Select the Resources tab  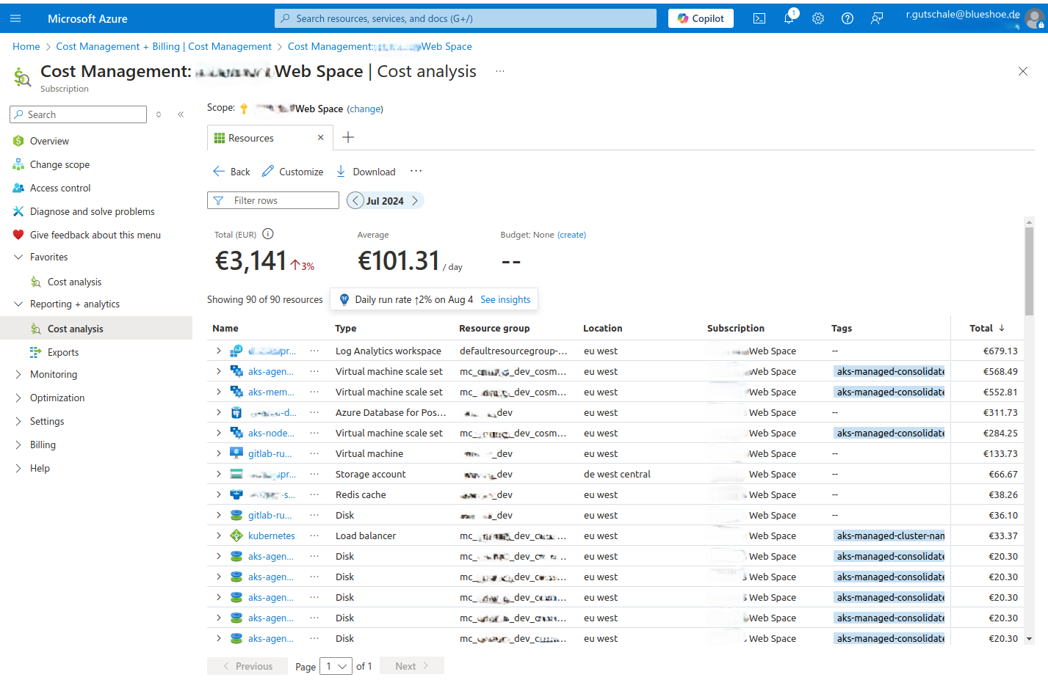tap(251, 138)
